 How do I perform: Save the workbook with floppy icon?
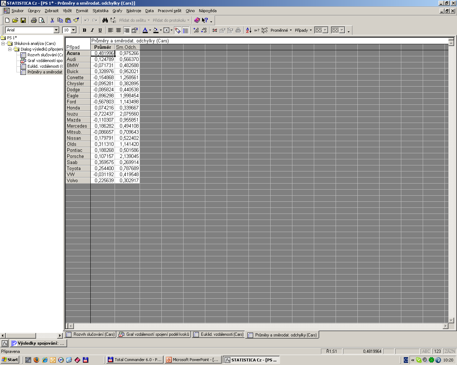(23, 20)
